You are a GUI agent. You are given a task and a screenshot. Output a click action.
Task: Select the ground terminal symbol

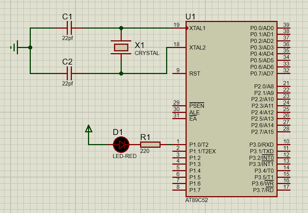coord(15,47)
